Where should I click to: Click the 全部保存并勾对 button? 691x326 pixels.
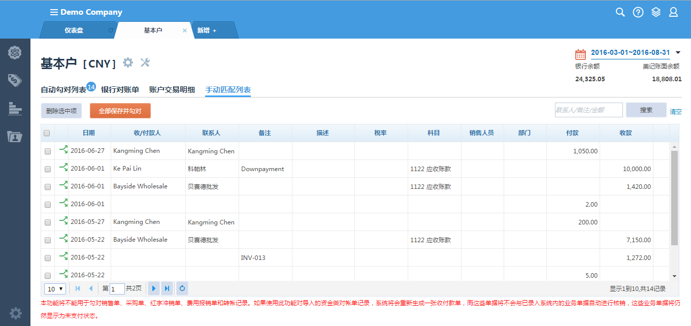click(x=120, y=111)
